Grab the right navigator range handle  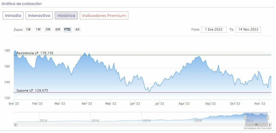click(267, 117)
